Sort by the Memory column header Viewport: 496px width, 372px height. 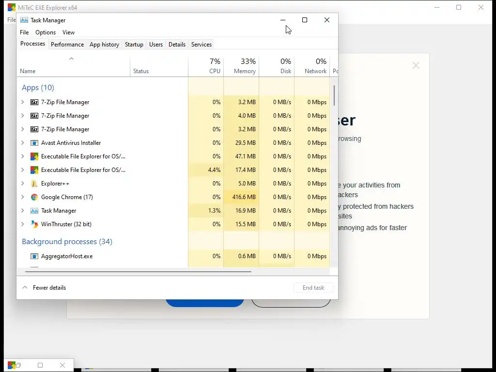(x=241, y=67)
